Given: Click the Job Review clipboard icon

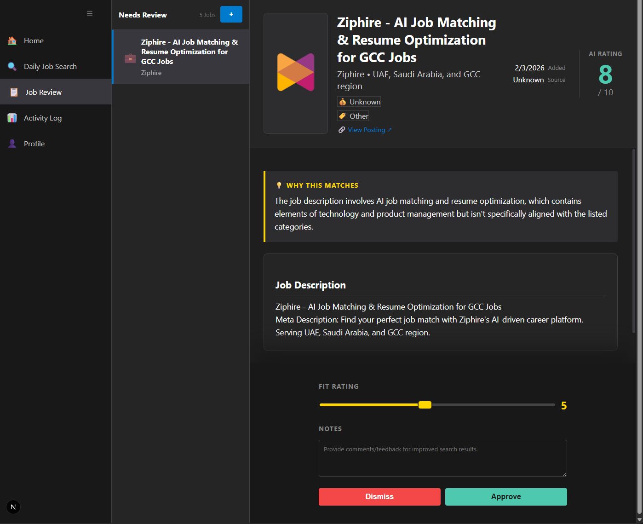Looking at the screenshot, I should coord(14,92).
